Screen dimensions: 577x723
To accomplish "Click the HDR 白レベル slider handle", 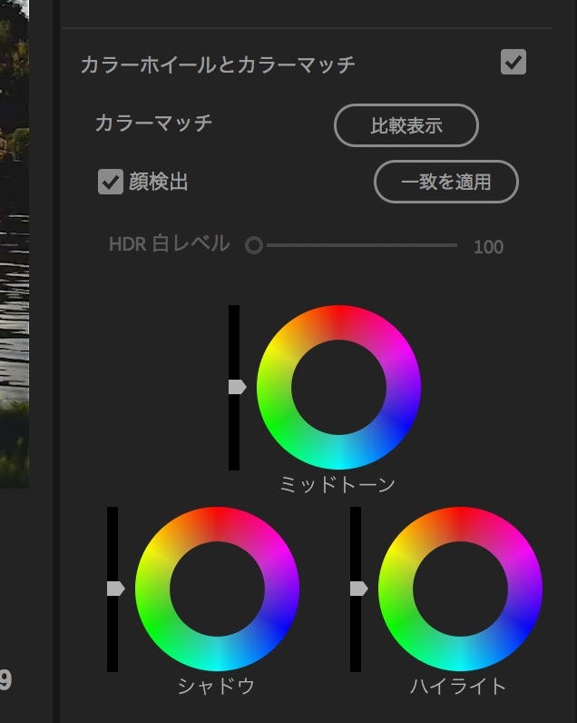I will 254,245.
